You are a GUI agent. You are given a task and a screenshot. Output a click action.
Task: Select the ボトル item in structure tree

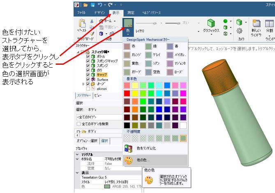pyautogui.click(x=101, y=57)
